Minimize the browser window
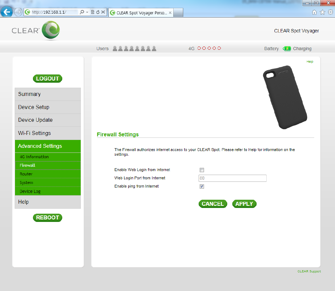This screenshot has height=291, width=335. point(307,3)
